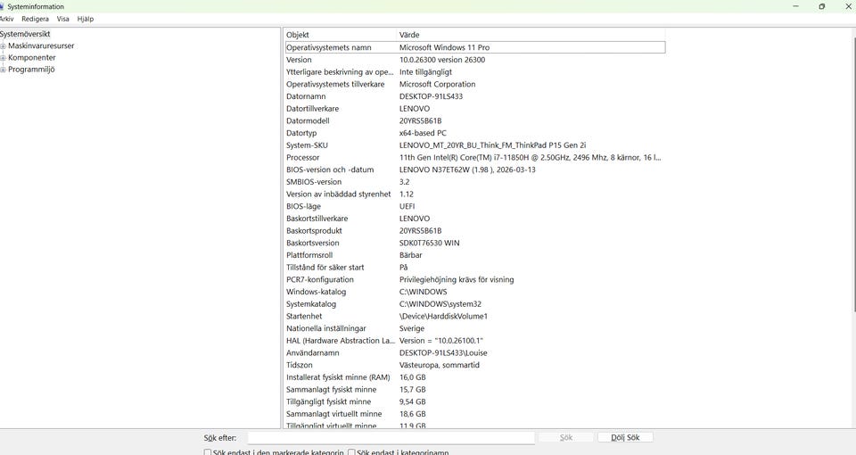The width and height of the screenshot is (856, 455).
Task: Select the Komponenter tree item
Action: (32, 57)
